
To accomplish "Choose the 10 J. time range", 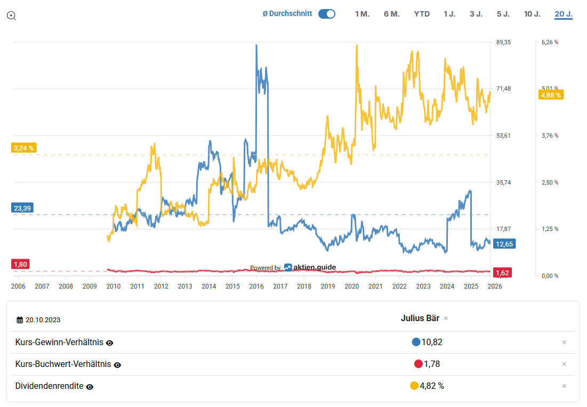I will pos(532,14).
